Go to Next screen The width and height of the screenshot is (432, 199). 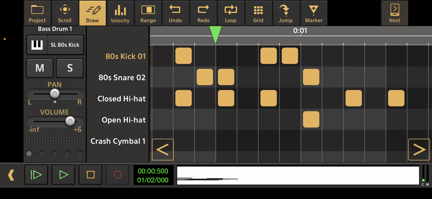tap(394, 13)
